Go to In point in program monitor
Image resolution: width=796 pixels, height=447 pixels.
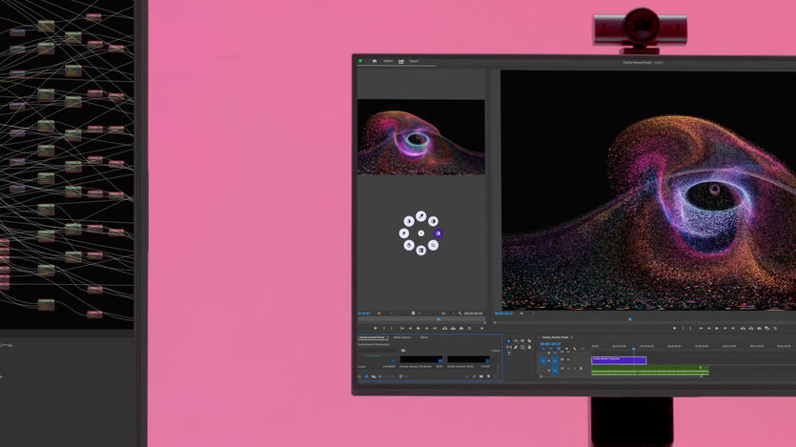pos(701,328)
